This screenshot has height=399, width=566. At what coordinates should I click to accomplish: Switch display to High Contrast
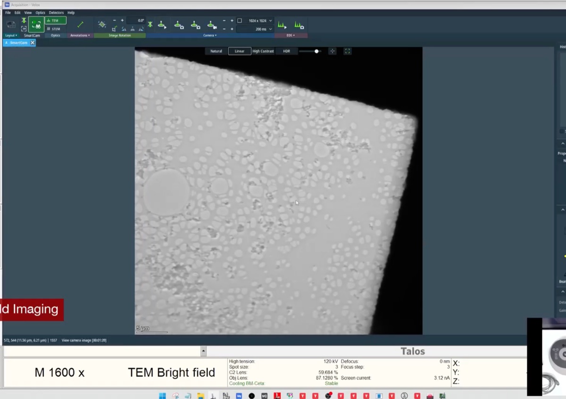263,51
